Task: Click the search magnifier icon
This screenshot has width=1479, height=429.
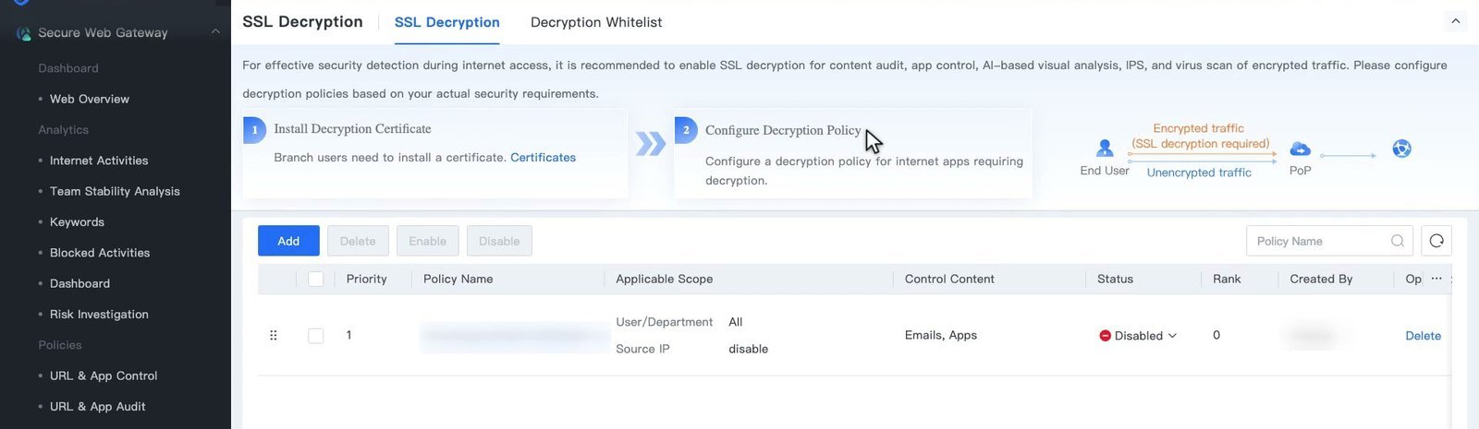Action: [1398, 241]
